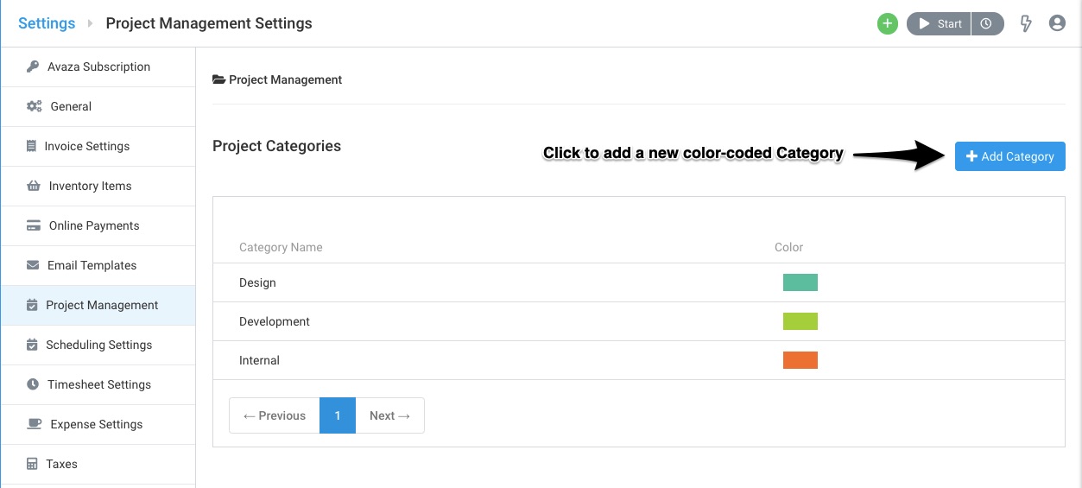Image resolution: width=1082 pixels, height=488 pixels.
Task: Go to Next page in pagination
Action: 389,415
